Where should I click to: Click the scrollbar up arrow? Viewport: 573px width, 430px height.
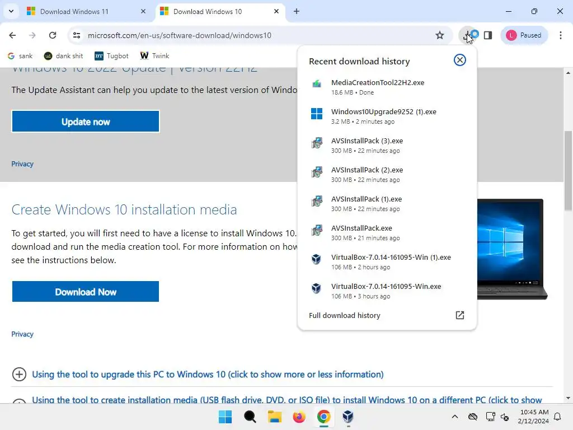568,73
